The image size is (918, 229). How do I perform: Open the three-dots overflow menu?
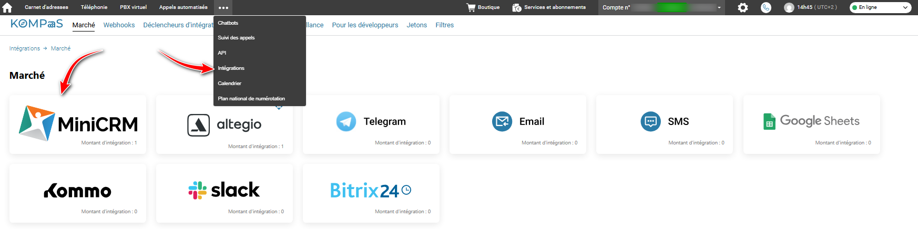pos(223,7)
